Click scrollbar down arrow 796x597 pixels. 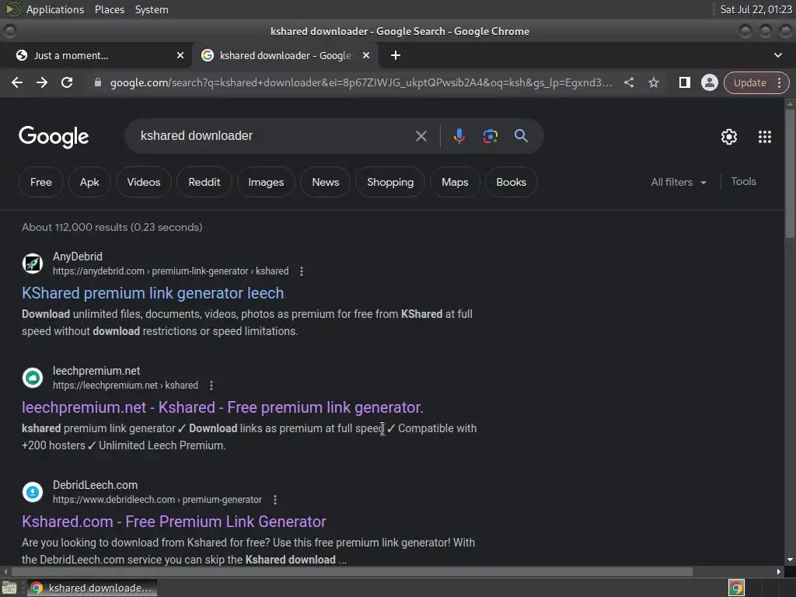tap(790, 560)
